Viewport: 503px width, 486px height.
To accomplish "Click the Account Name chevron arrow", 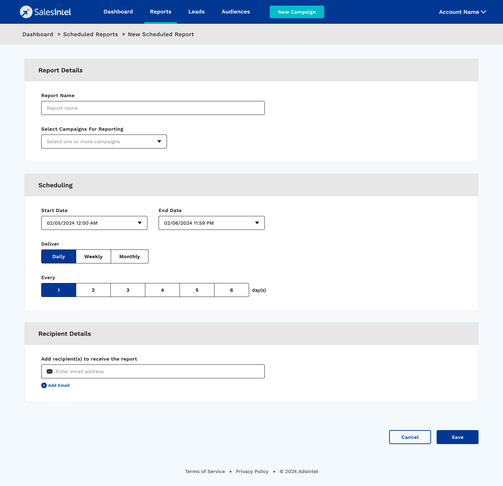I will tap(483, 12).
